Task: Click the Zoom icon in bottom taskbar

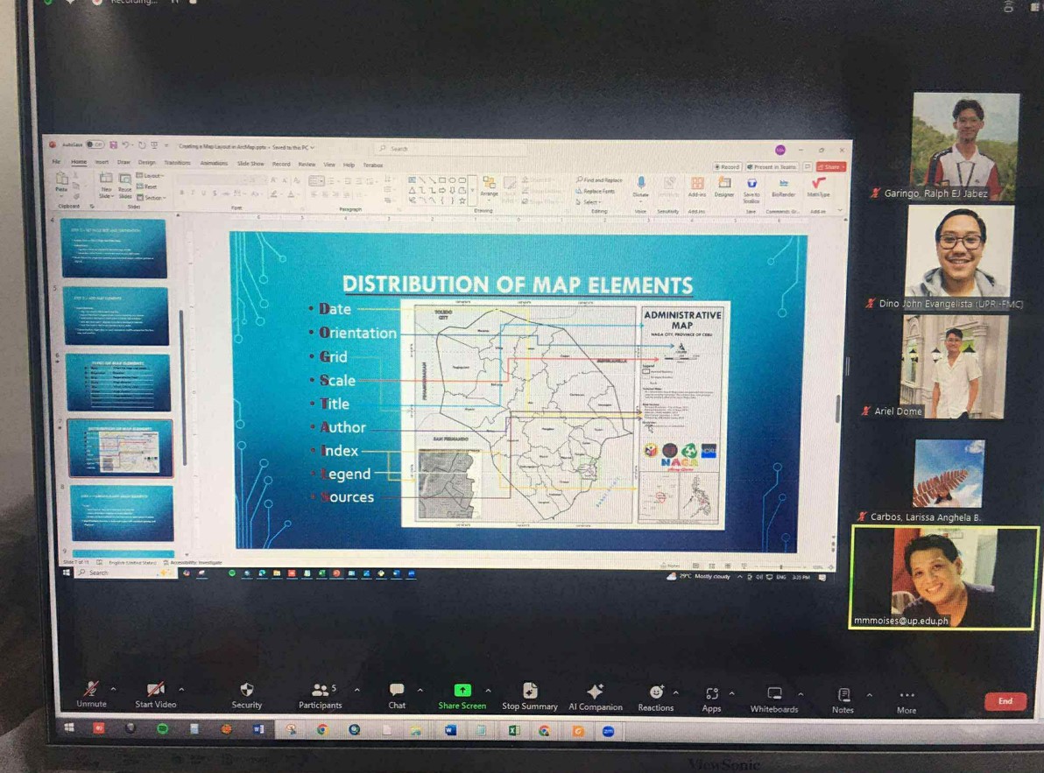Action: (609, 731)
